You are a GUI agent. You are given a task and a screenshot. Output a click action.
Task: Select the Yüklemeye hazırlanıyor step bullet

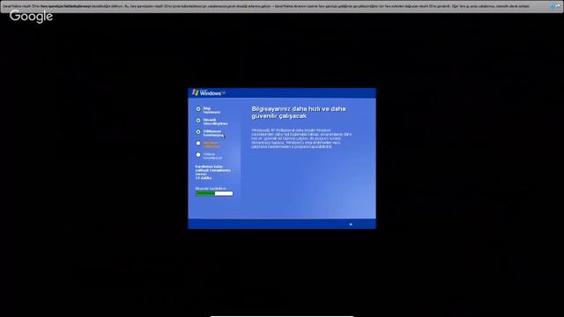click(198, 132)
